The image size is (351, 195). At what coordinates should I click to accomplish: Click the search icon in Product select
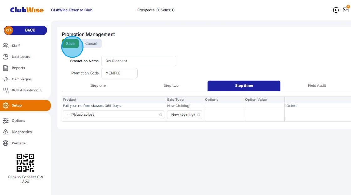[x=161, y=115]
